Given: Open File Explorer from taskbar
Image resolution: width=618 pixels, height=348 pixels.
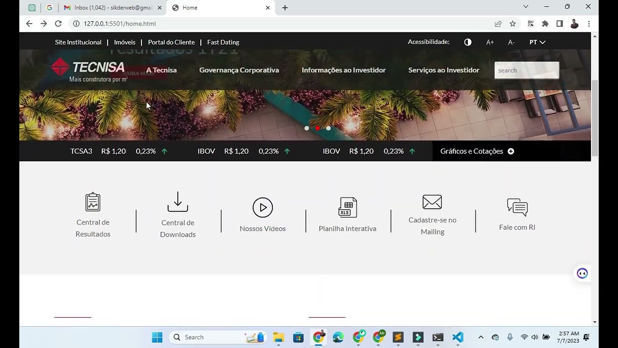Looking at the screenshot, I should point(278,337).
